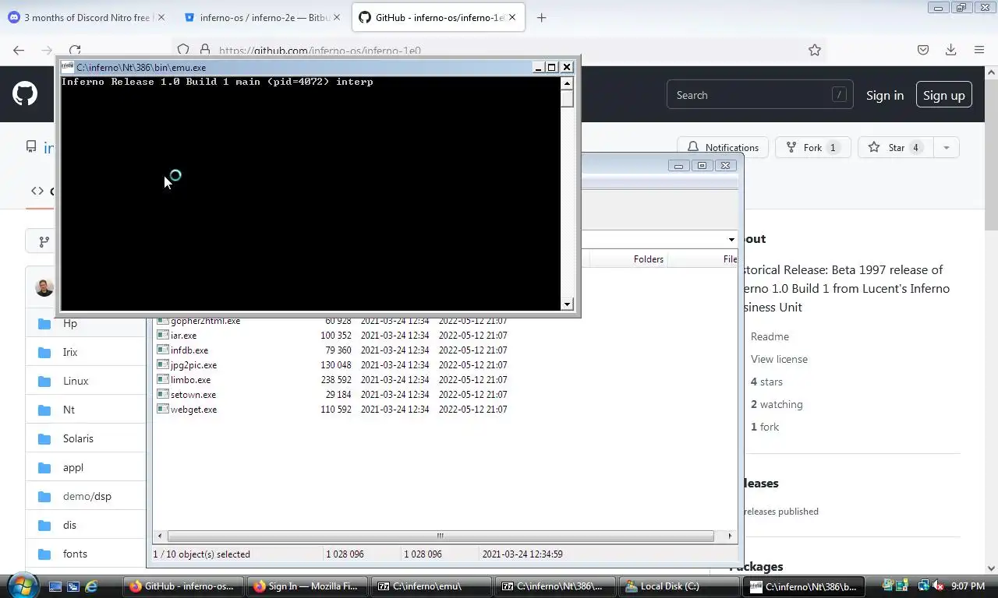Screen dimensions: 998x598
Task: Click the Notifications button on repo
Action: 723,147
